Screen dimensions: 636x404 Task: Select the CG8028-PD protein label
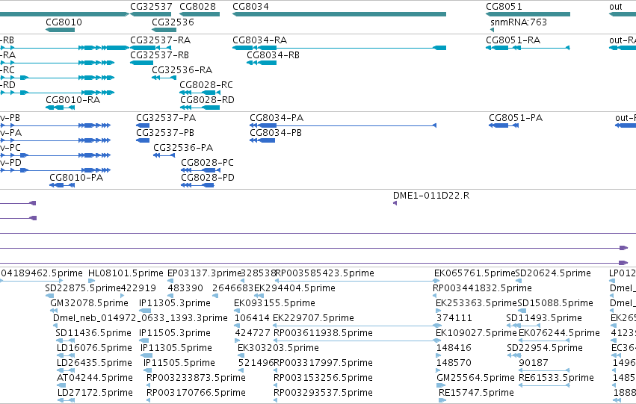[208, 178]
